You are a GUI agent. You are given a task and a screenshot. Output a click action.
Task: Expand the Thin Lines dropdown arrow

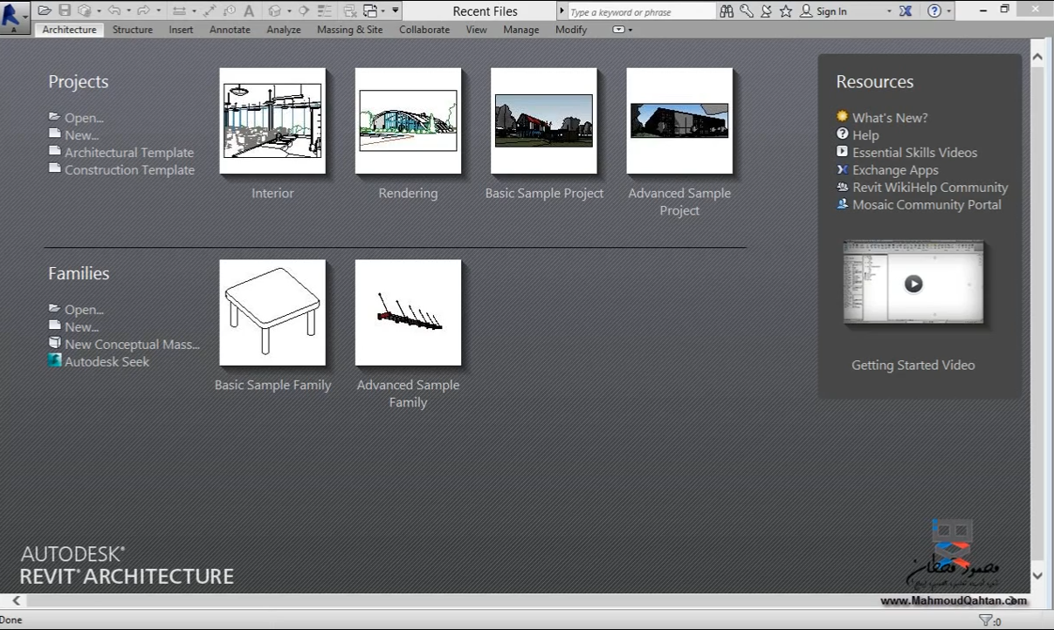coord(194,10)
